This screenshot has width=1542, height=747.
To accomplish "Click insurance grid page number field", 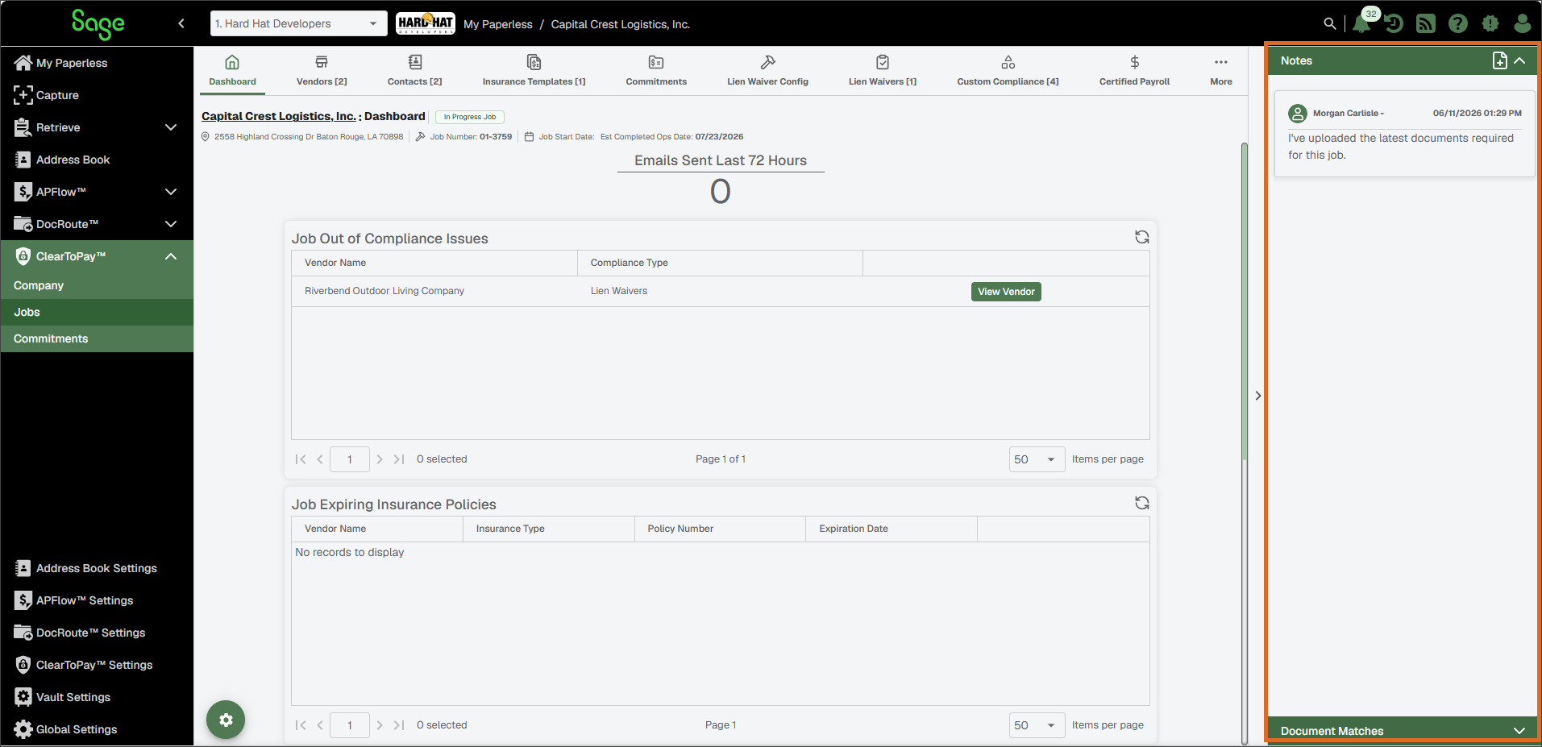I will tap(350, 725).
